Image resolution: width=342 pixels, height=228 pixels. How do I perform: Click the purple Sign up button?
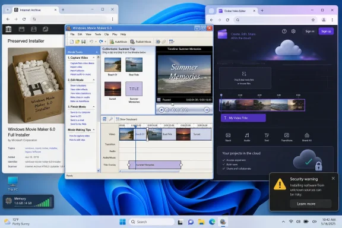[x=326, y=31]
